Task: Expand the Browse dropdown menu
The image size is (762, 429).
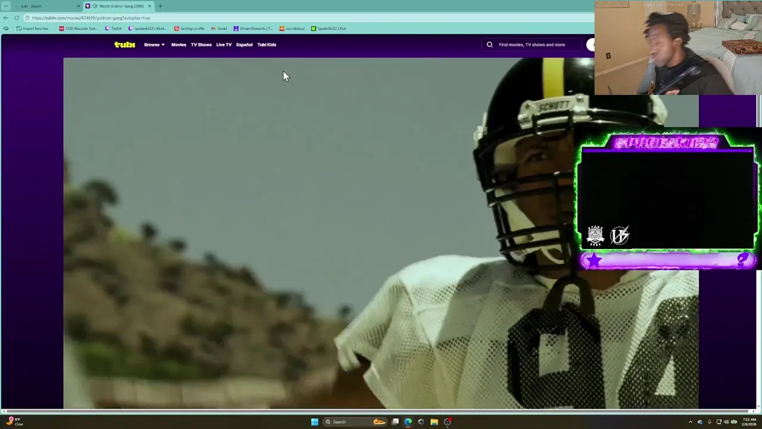Action: point(154,45)
